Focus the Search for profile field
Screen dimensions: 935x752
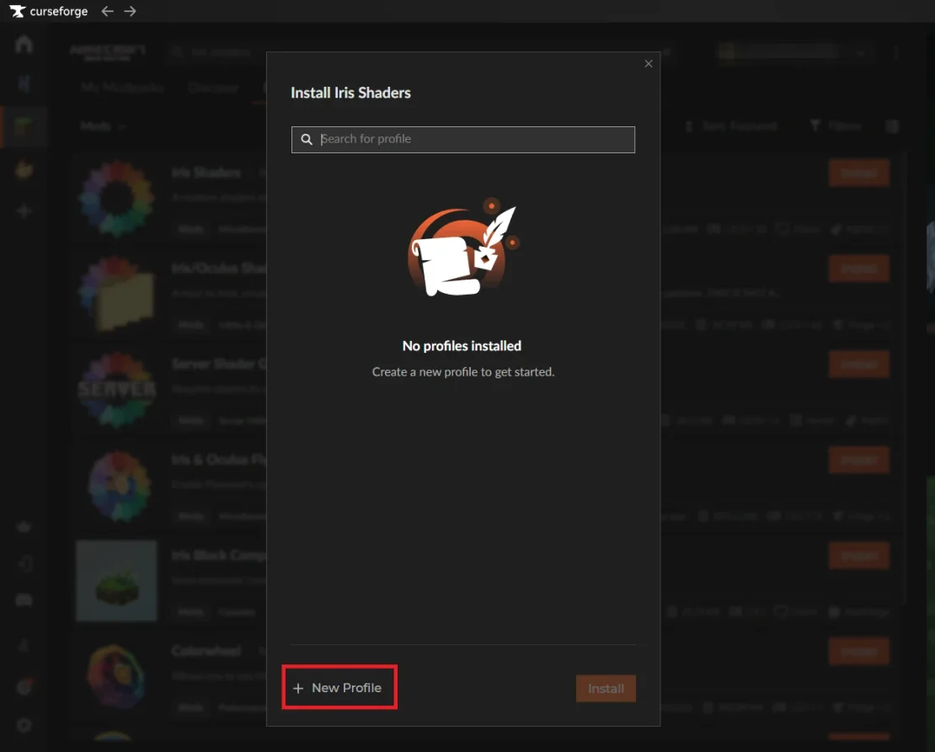point(463,140)
